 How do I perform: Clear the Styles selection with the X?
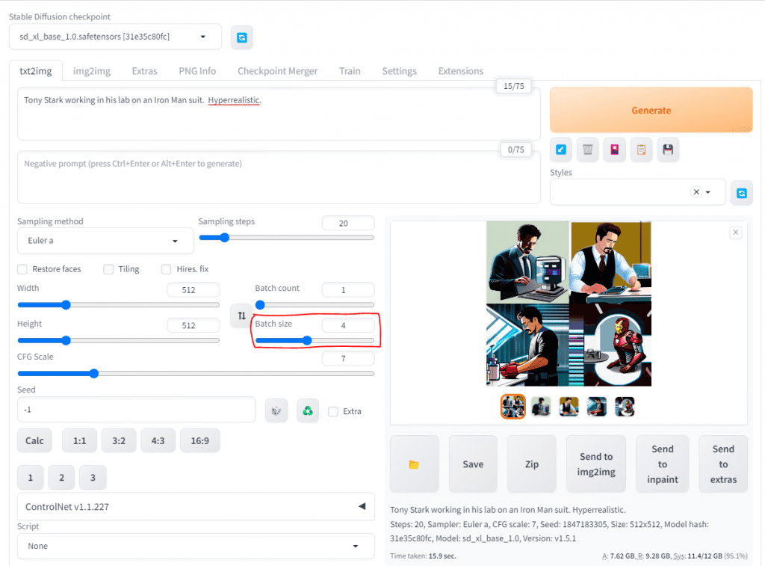(697, 192)
